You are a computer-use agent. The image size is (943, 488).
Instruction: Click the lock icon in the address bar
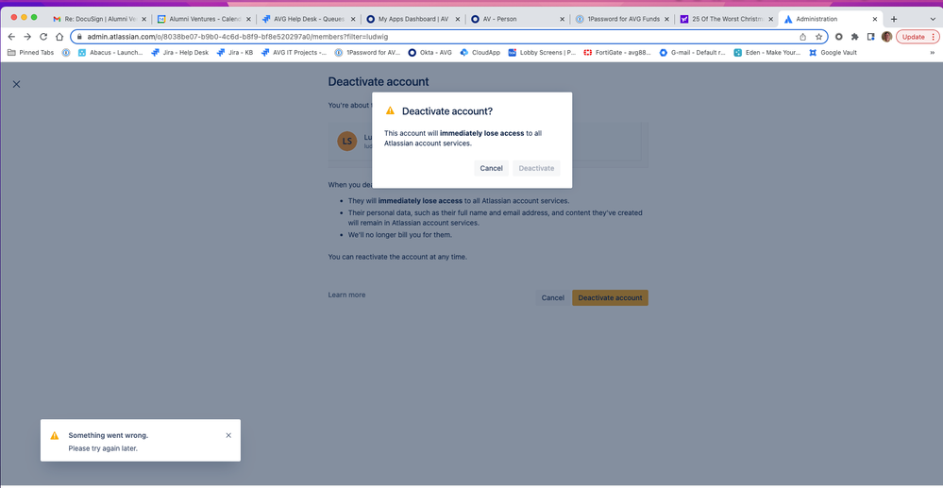[x=80, y=37]
